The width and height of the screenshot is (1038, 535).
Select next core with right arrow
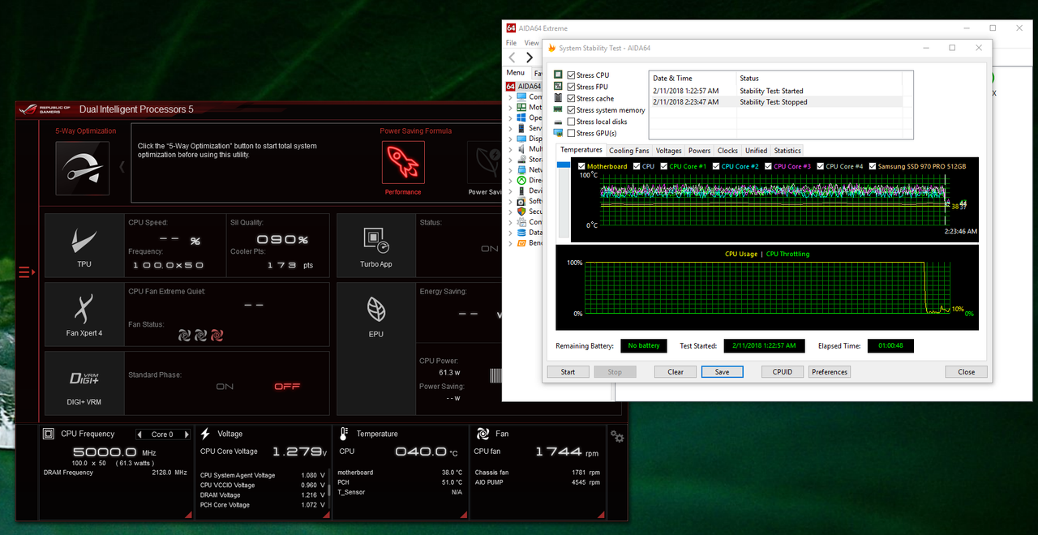coord(187,434)
